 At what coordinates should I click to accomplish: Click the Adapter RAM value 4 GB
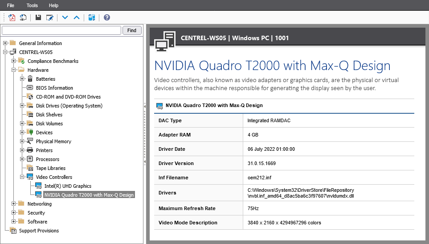click(x=253, y=135)
